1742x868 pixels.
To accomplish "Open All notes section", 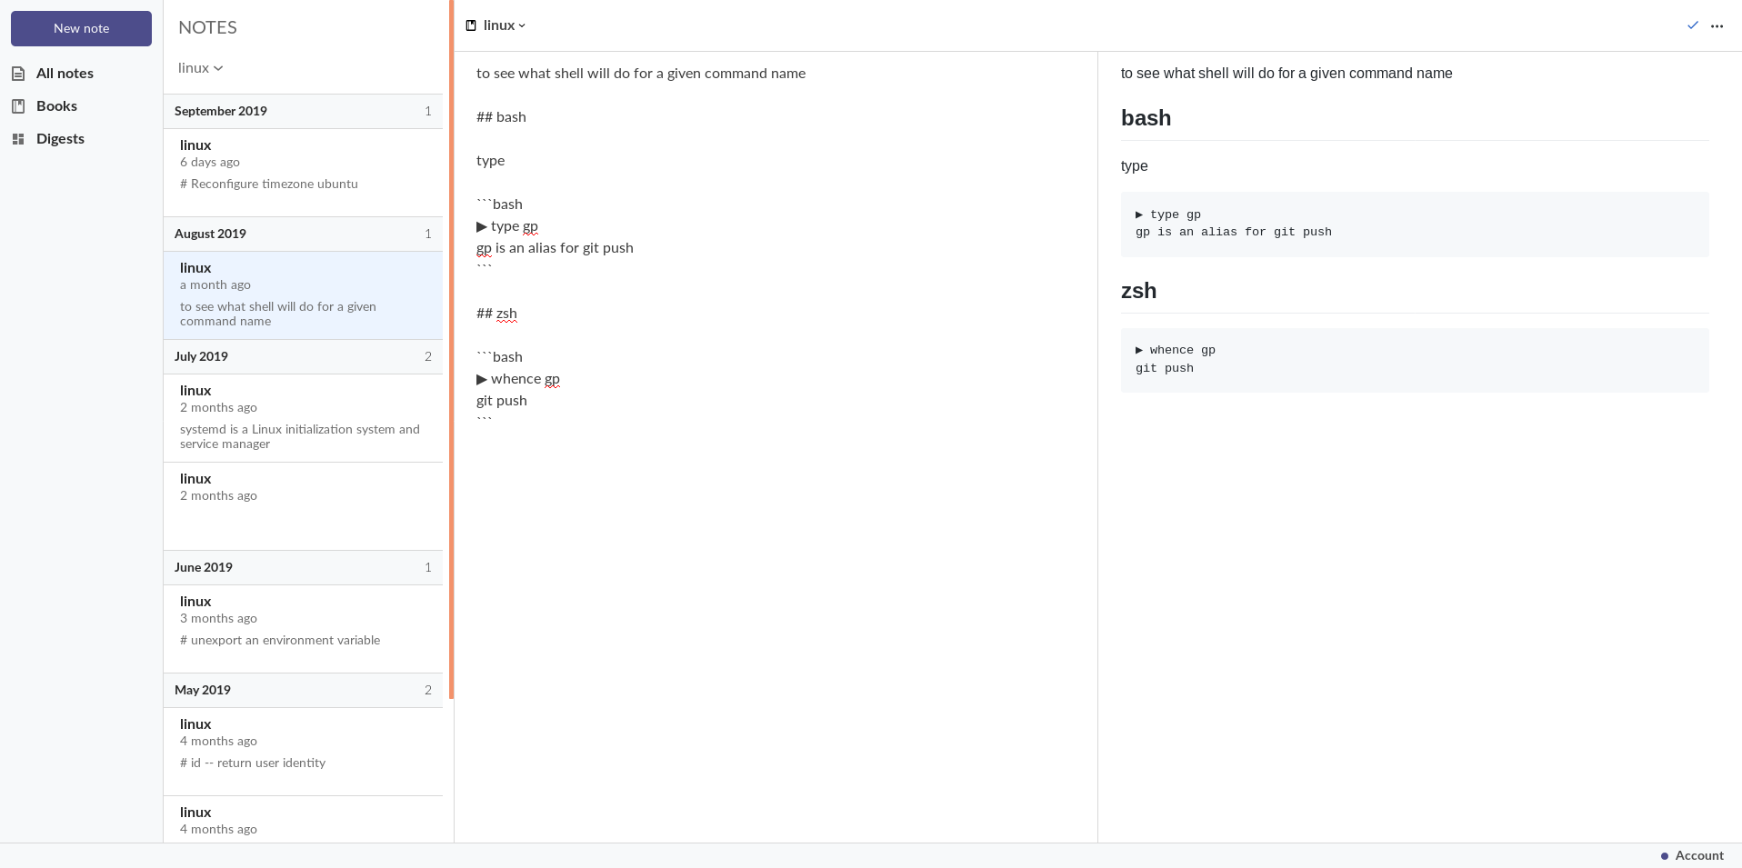I will click(x=65, y=74).
